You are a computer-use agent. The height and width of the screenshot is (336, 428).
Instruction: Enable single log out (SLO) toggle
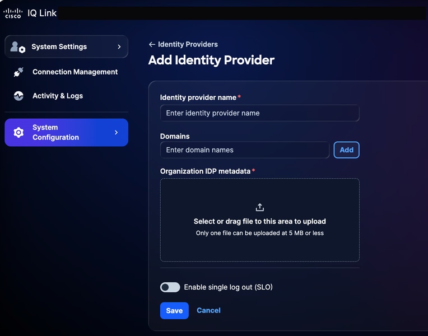[x=170, y=287]
